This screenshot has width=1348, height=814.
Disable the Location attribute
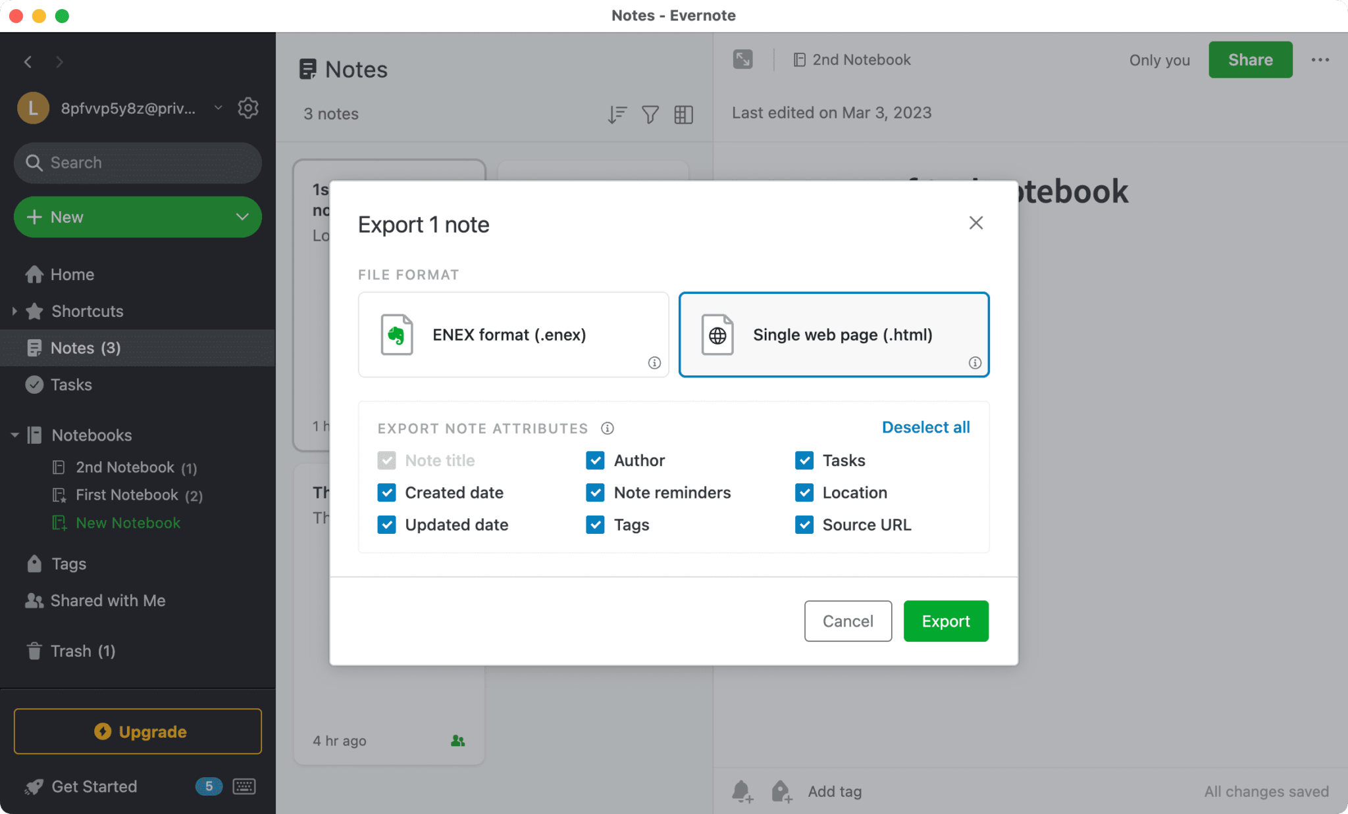pos(804,492)
